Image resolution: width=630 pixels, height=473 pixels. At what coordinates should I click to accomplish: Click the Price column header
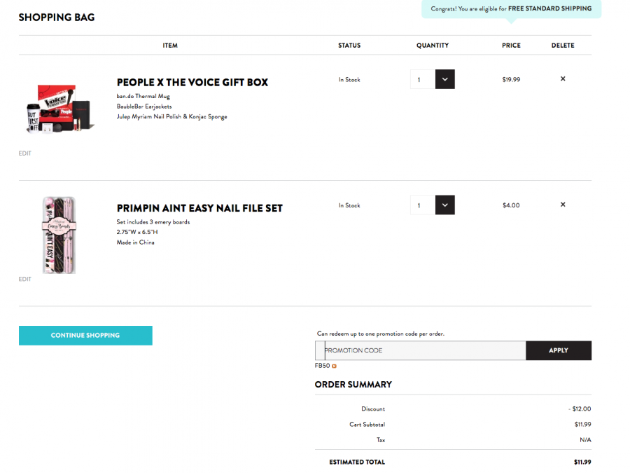pos(511,46)
